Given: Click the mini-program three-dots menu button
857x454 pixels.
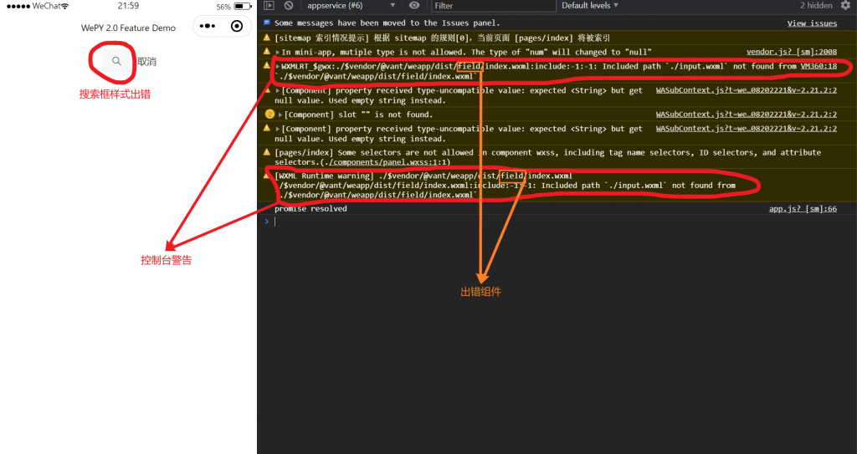Looking at the screenshot, I should coord(208,26).
